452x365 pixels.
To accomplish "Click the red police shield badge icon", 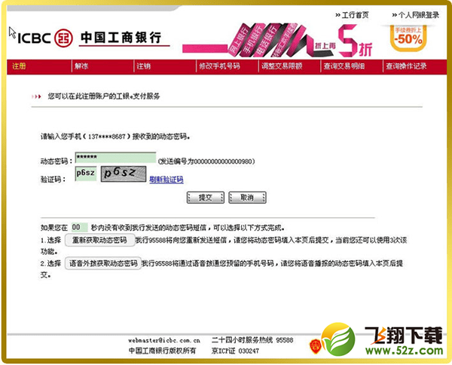I will click(315, 346).
